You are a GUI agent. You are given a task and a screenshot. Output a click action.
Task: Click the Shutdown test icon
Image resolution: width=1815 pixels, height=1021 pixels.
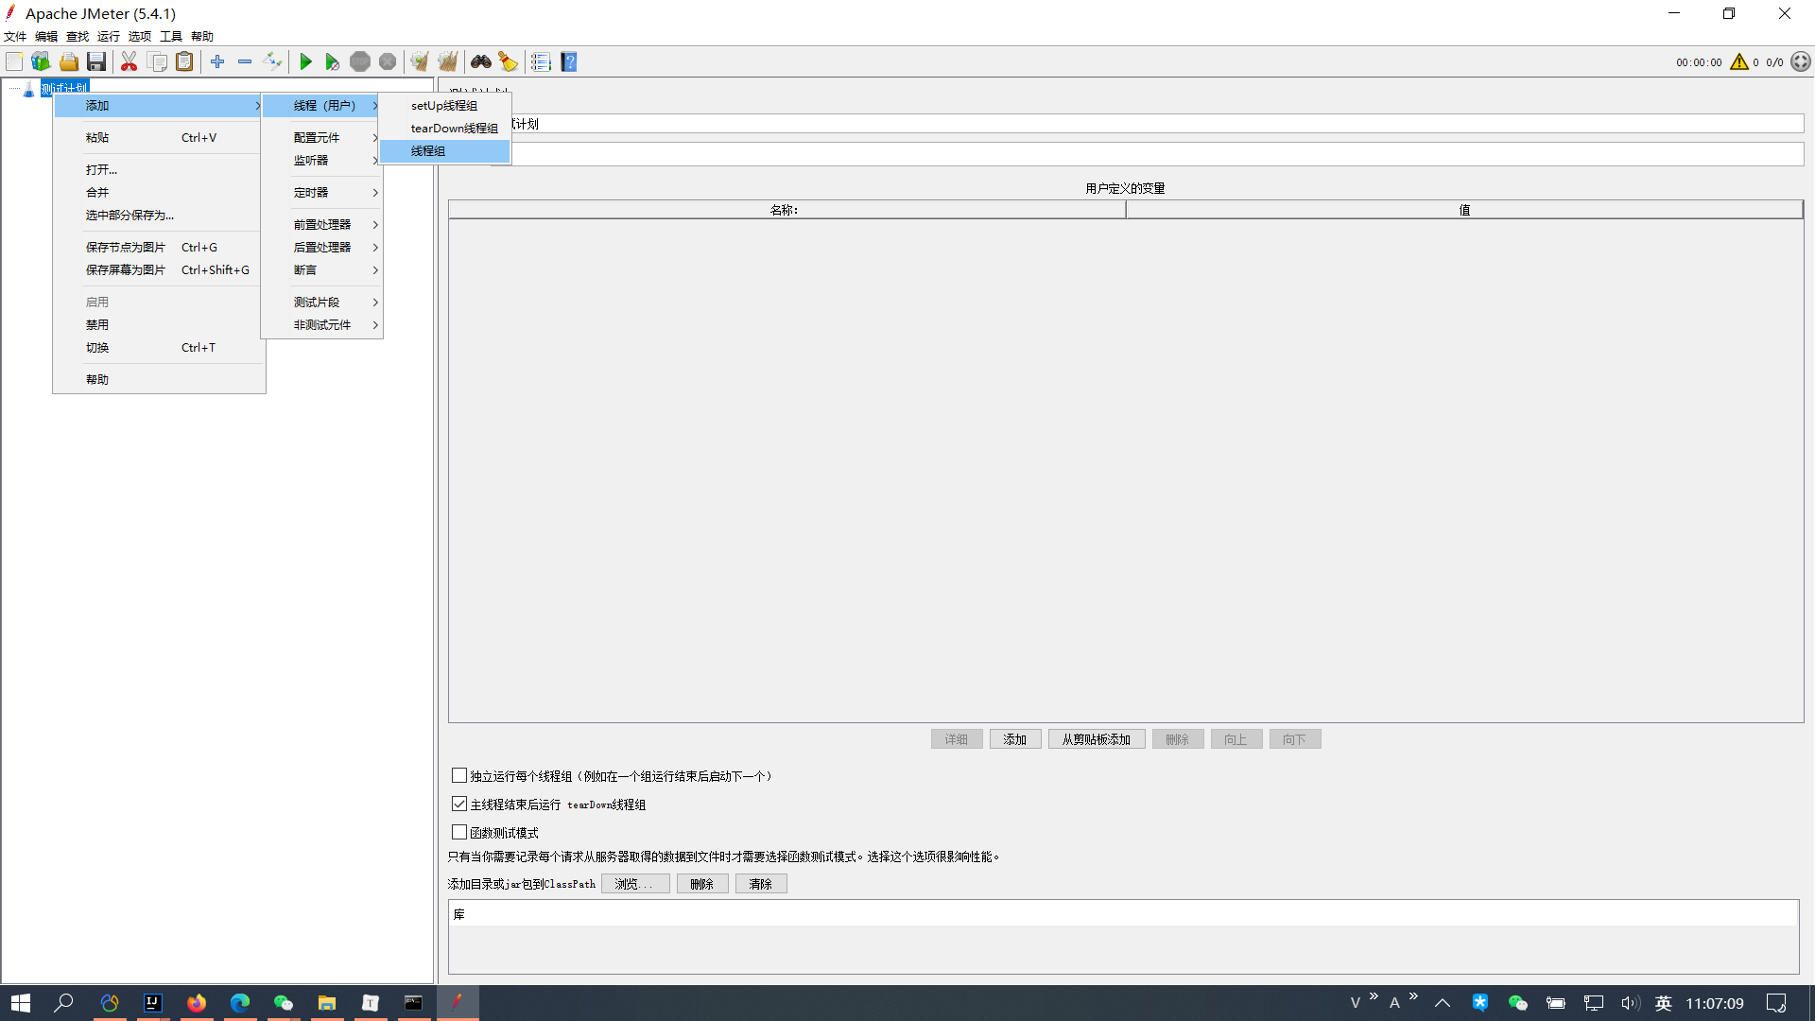388,61
